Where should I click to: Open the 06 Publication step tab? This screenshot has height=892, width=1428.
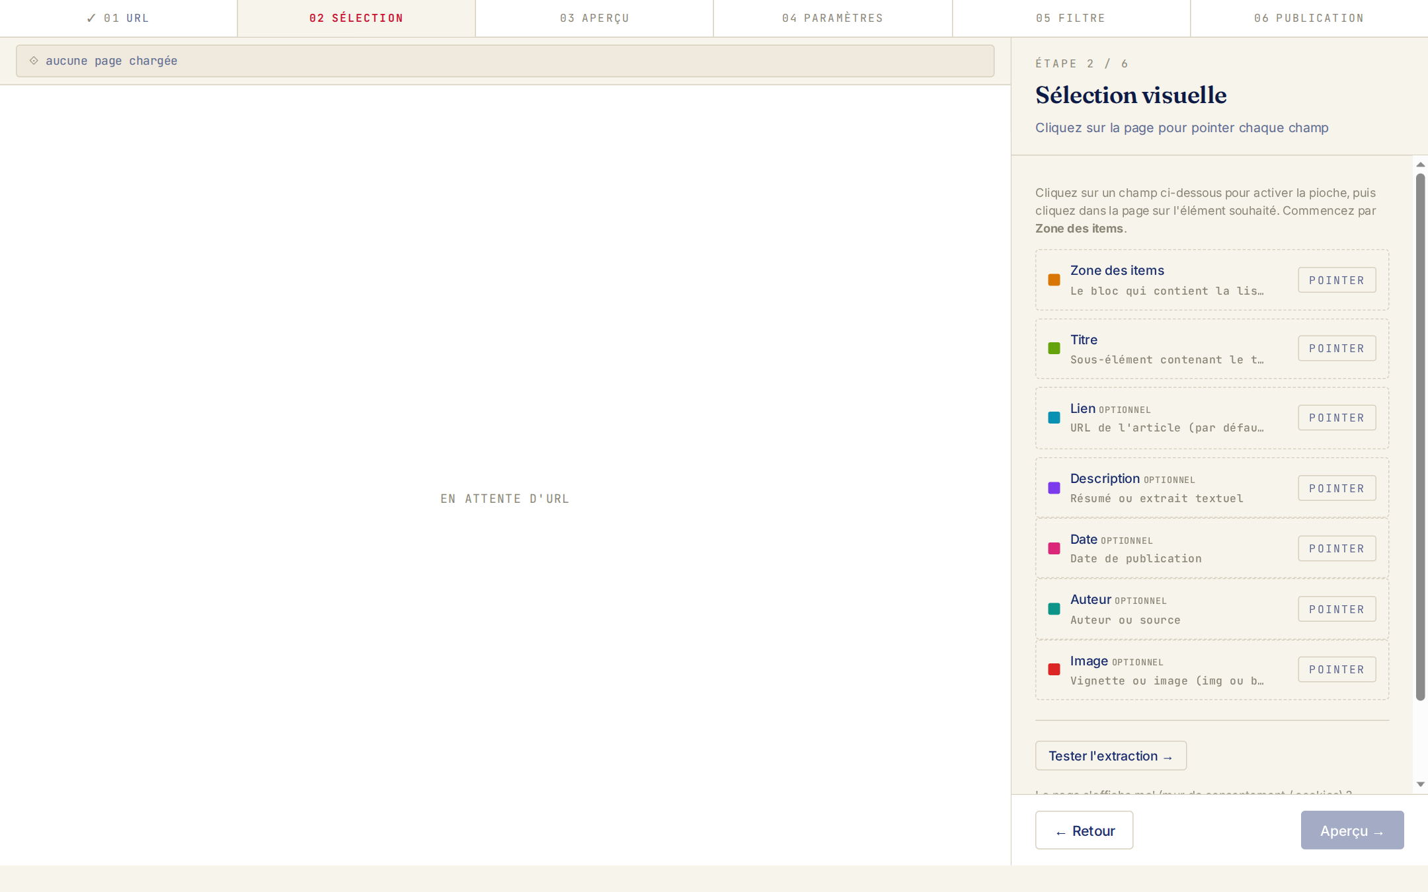[1309, 18]
